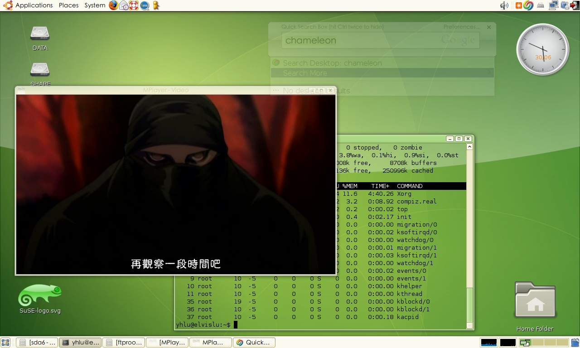Launch the terminal icon in the top panel
Screen dimensions: 580x348
point(145,5)
